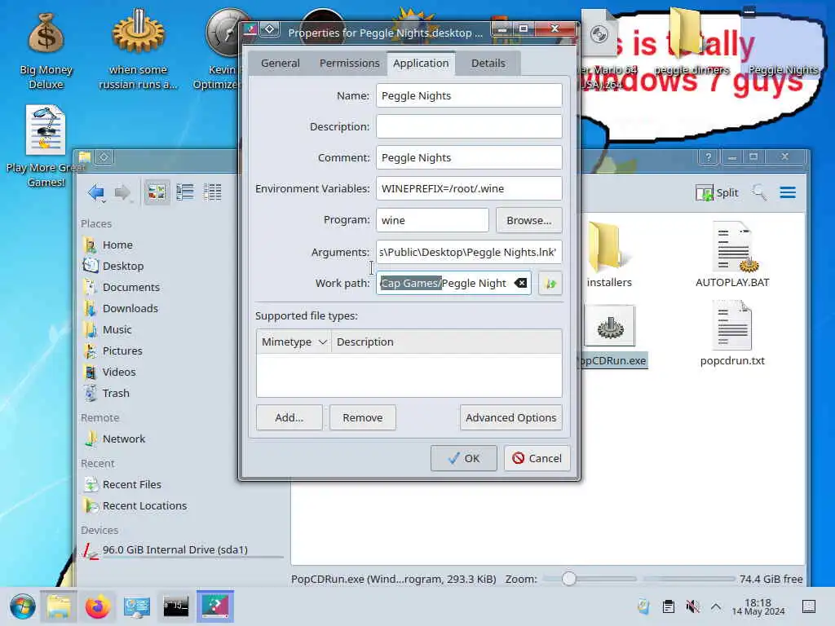
Task: Click the taskbar clock showing 18:18
Action: coord(758,606)
